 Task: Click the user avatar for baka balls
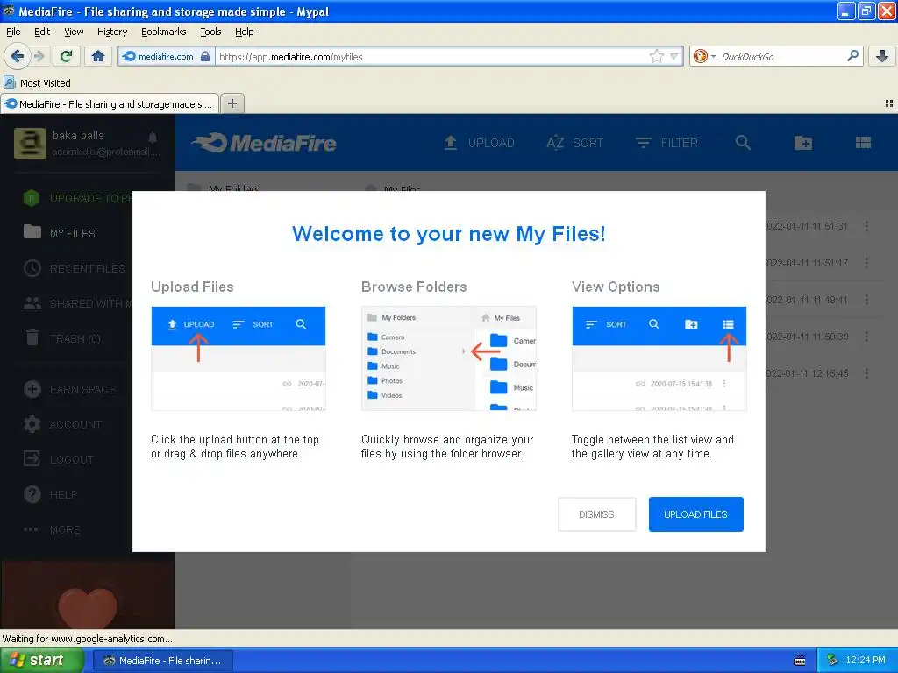(30, 143)
